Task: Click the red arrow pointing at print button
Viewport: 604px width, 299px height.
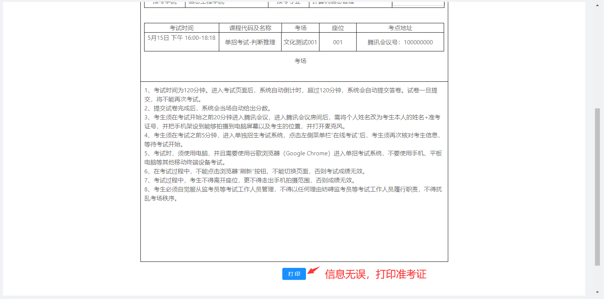Action: coord(313,270)
